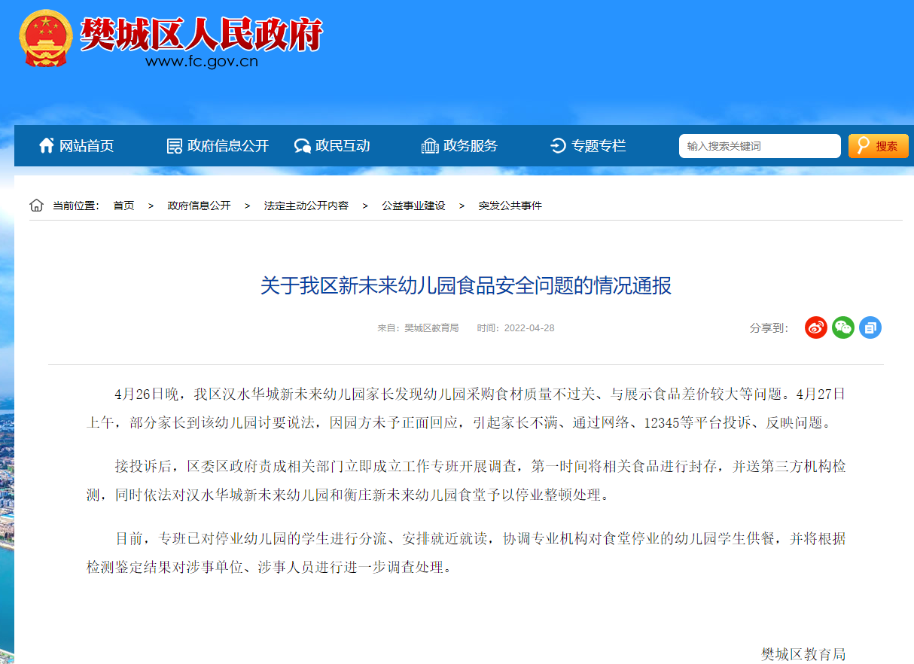Image resolution: width=914 pixels, height=664 pixels.
Task: Focus the keyword search input field
Action: click(759, 146)
